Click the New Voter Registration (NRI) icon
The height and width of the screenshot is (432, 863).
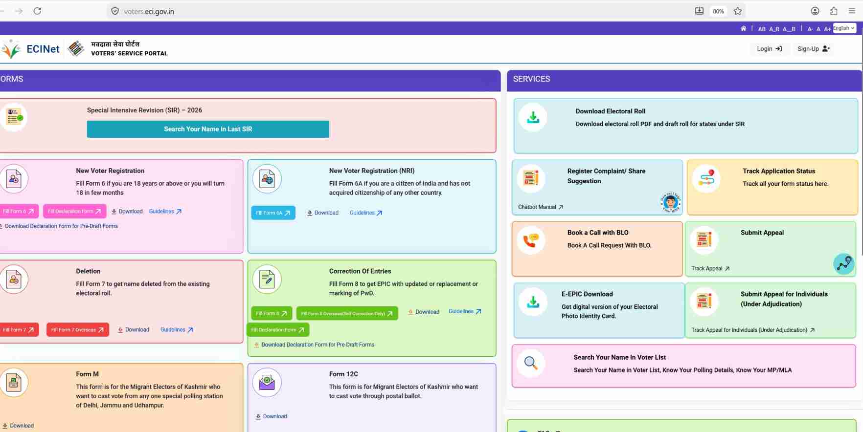click(x=267, y=179)
